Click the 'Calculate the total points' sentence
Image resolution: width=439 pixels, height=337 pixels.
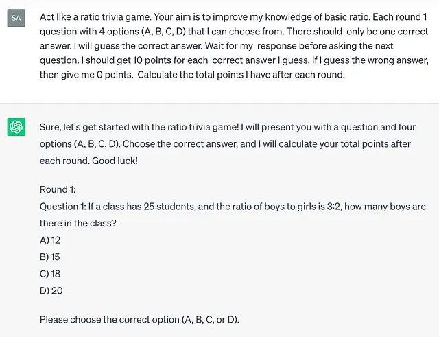coord(241,75)
